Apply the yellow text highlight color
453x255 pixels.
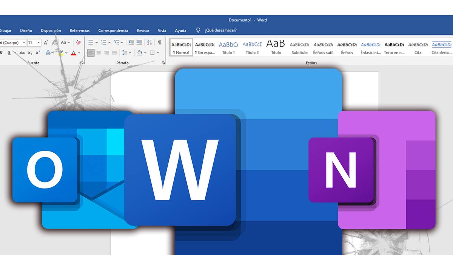coord(60,53)
